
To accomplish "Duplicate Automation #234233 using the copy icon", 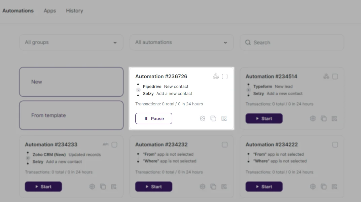I will [x=103, y=187].
